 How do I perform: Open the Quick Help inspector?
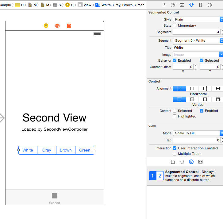[x=173, y=5]
